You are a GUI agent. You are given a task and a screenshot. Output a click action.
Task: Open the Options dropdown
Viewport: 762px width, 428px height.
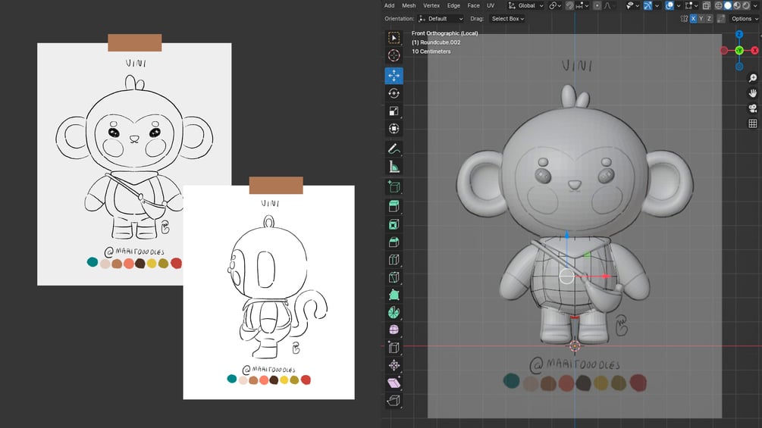click(745, 18)
